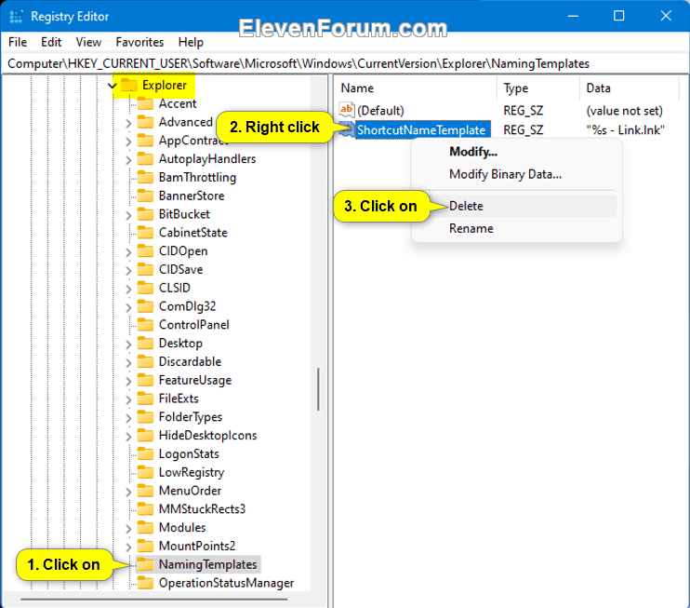690x608 pixels.
Task: Click the "%s - Link.lnk" data cell
Action: [625, 130]
